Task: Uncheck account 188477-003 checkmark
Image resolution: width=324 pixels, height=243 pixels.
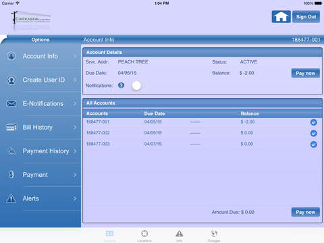Action: [314, 144]
